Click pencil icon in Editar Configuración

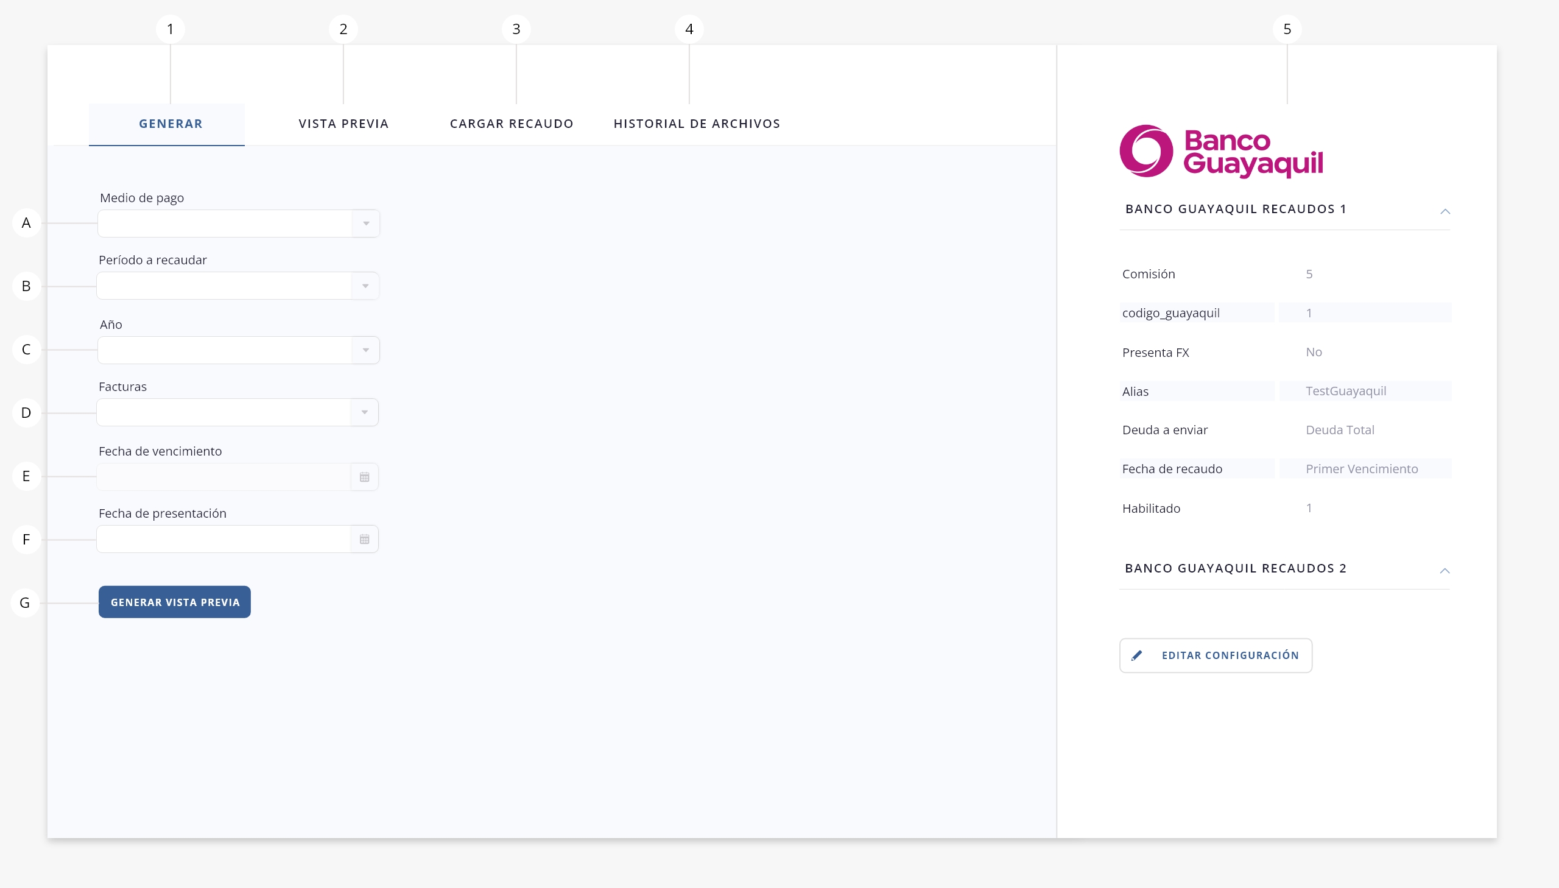pyautogui.click(x=1136, y=655)
